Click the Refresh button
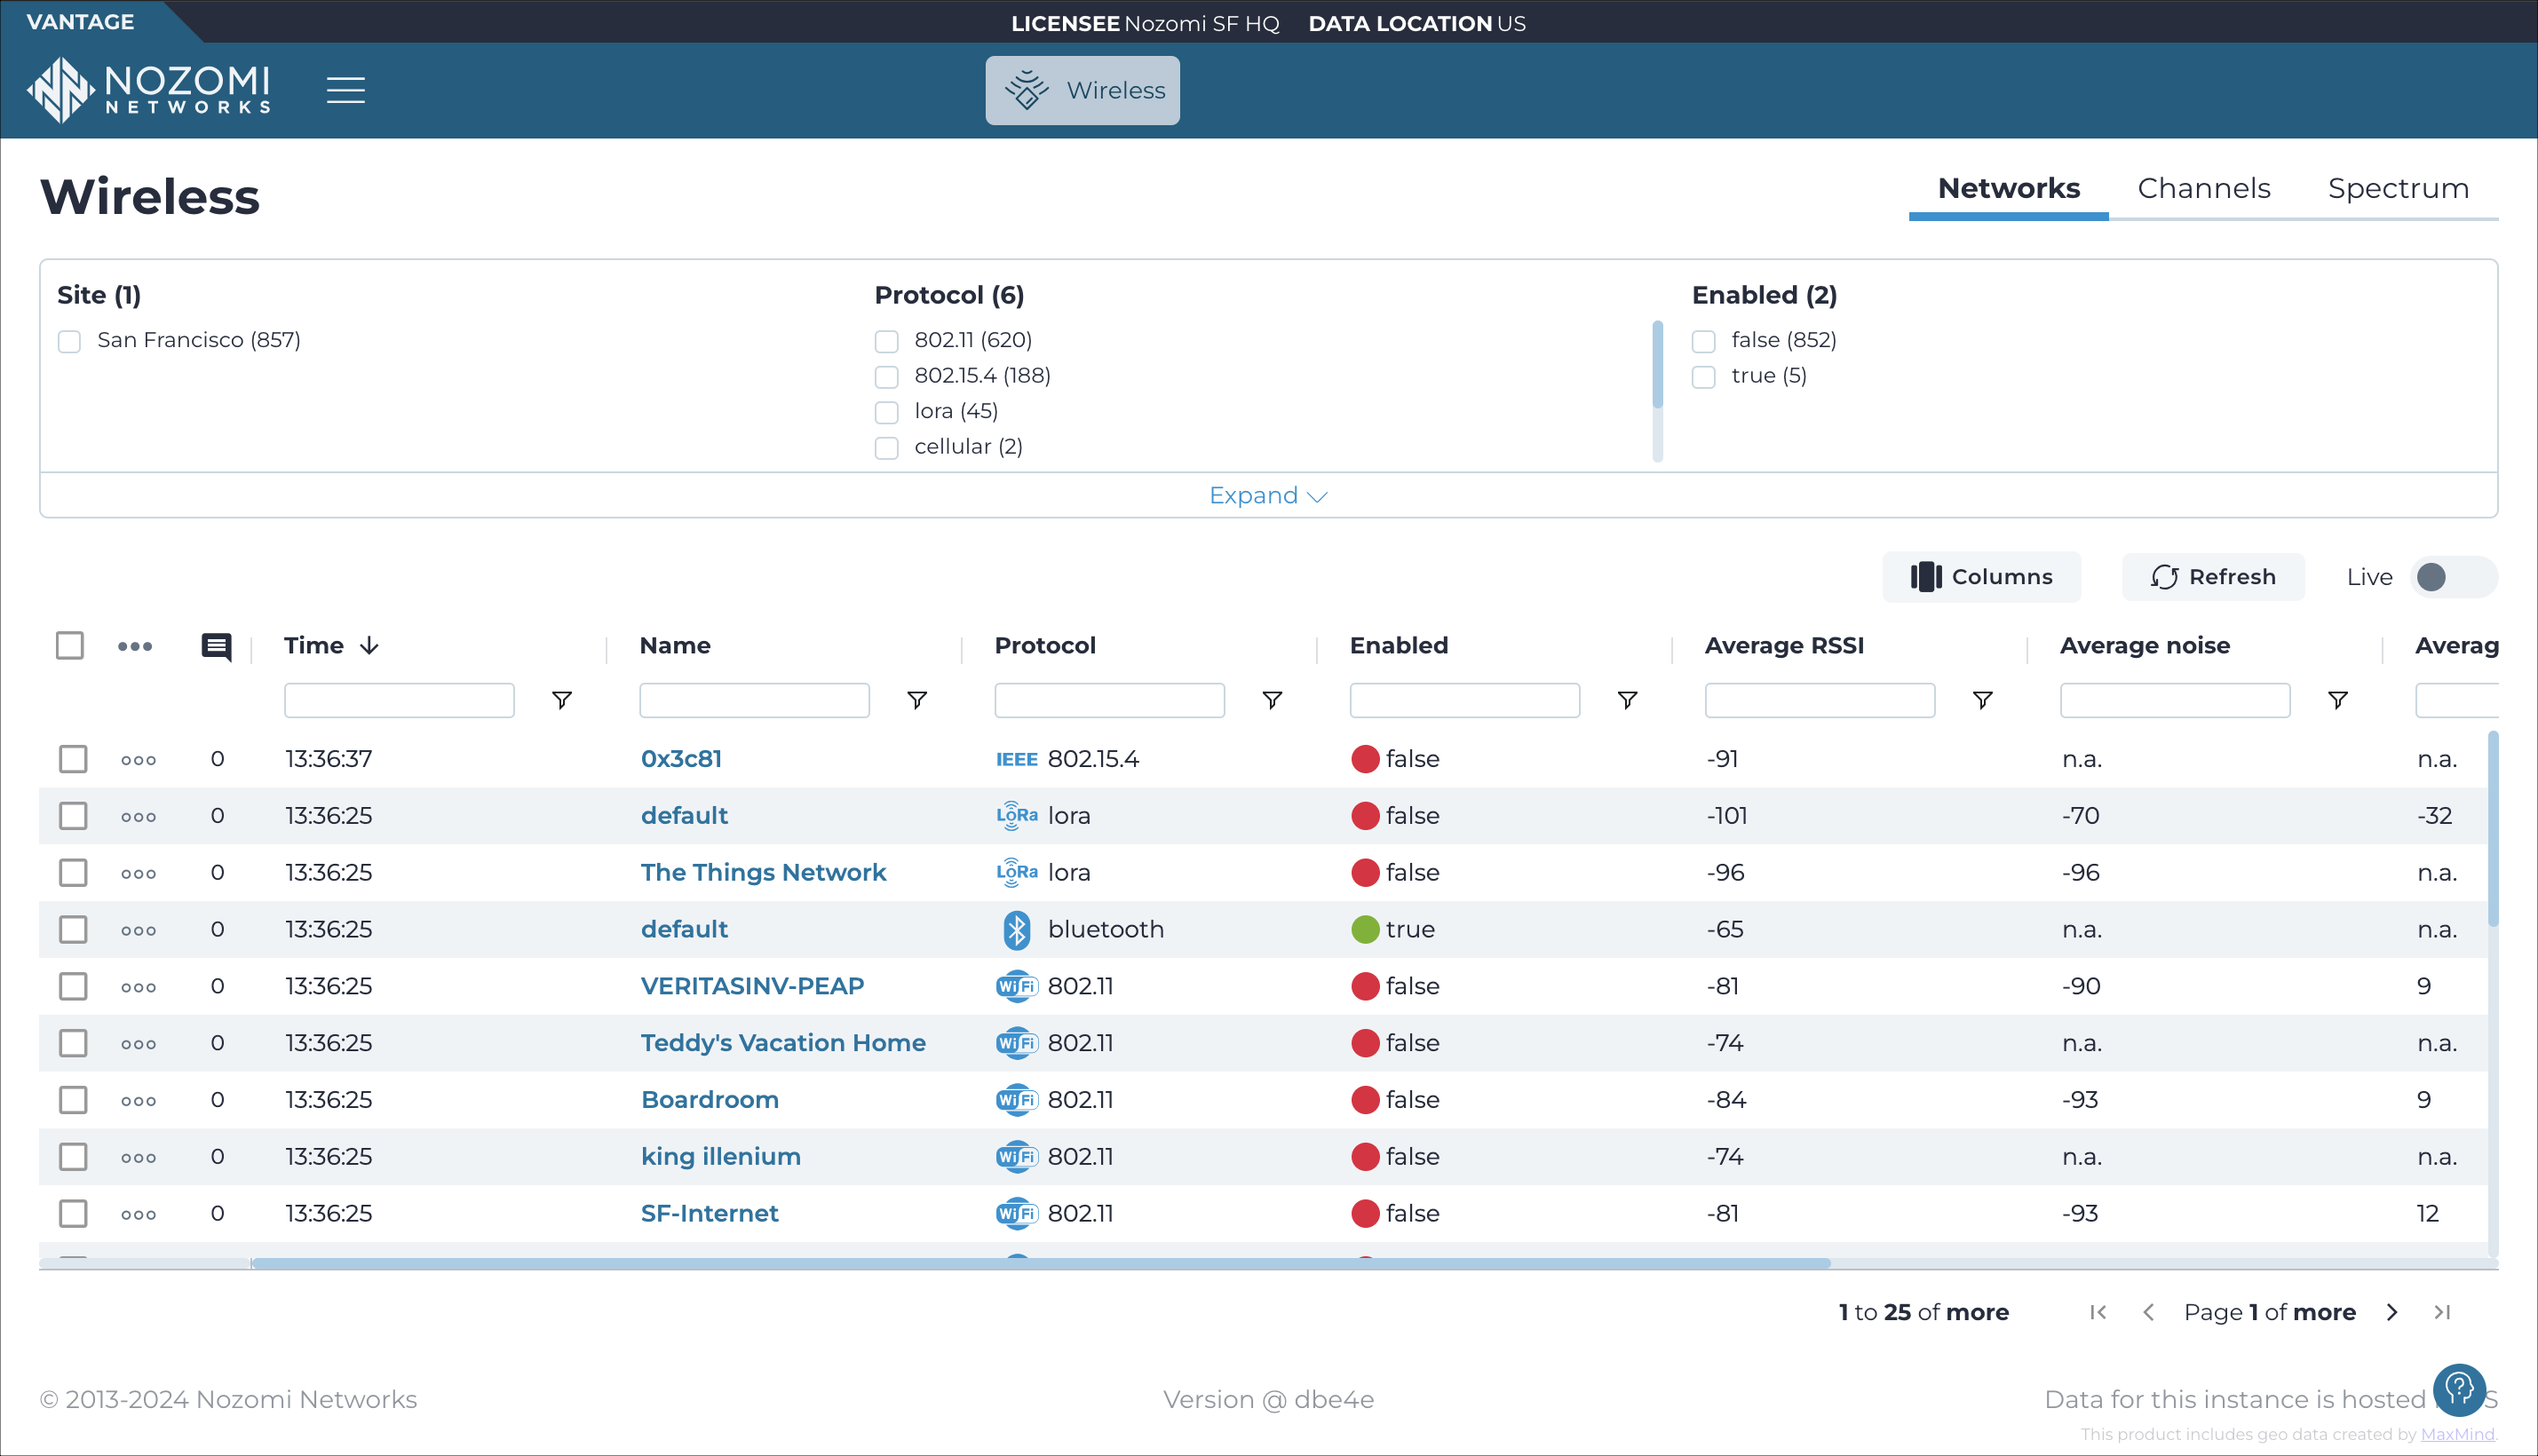This screenshot has height=1456, width=2538. tap(2213, 577)
